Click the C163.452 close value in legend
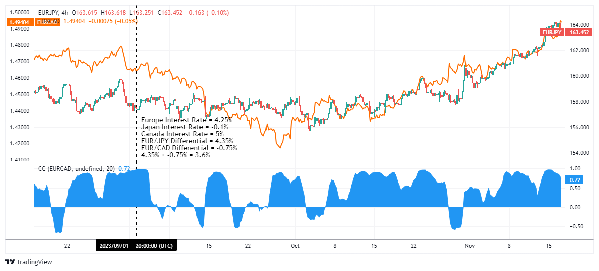 click(170, 13)
